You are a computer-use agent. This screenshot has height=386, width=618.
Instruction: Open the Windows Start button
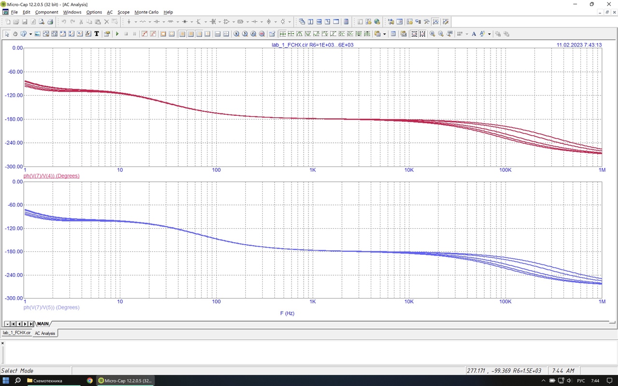(x=6, y=380)
